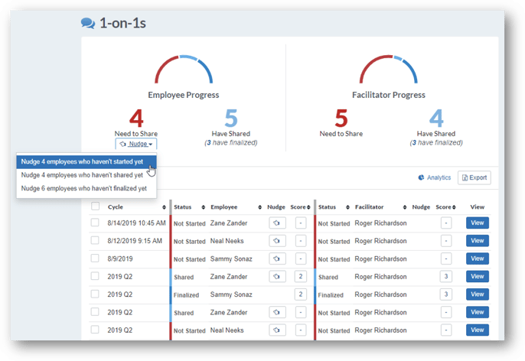Click the Analytics pie chart icon
Viewport: 525px width, 361px height.
click(421, 177)
